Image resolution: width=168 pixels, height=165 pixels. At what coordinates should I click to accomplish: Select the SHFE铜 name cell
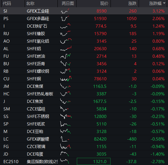coord(34,79)
